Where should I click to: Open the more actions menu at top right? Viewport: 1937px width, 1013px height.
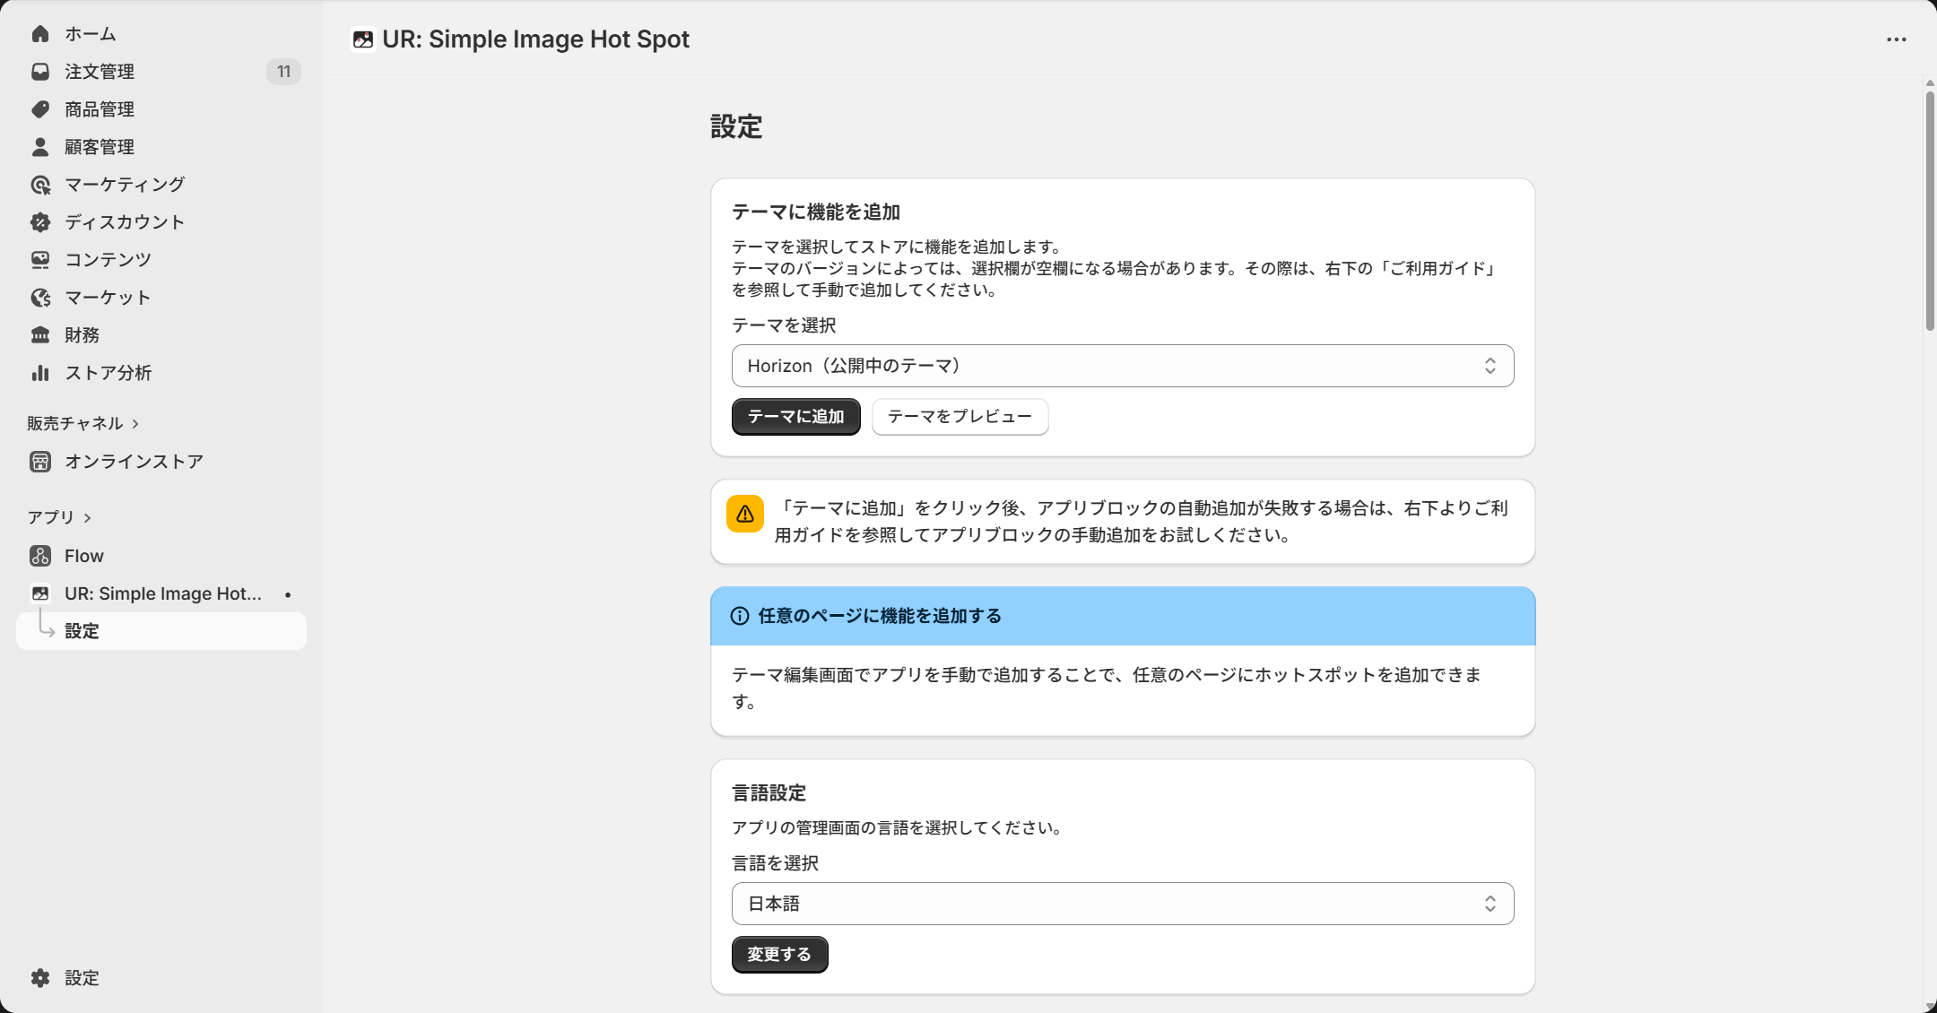tap(1896, 39)
